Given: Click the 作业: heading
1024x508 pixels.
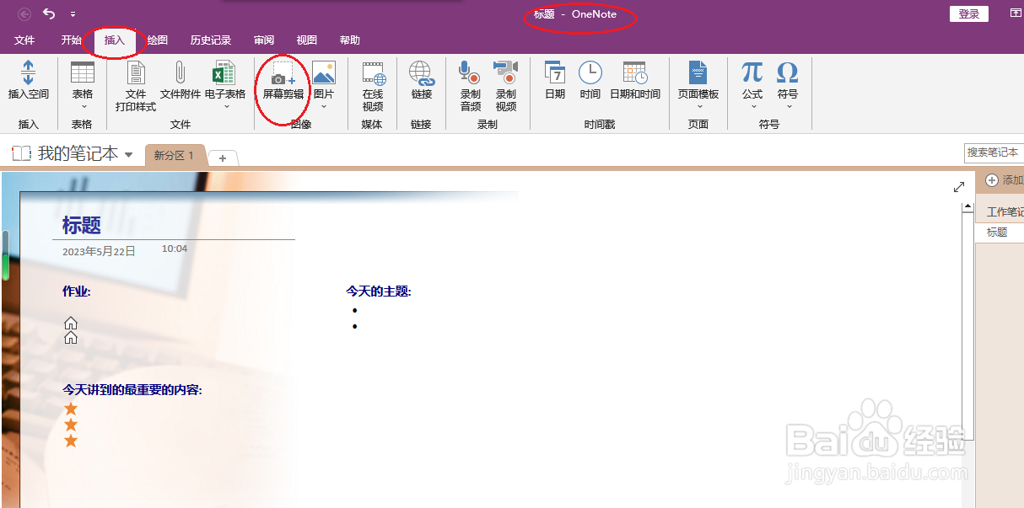Looking at the screenshot, I should 77,291.
